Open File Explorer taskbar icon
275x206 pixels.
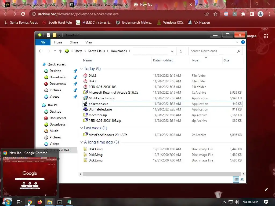(50, 202)
